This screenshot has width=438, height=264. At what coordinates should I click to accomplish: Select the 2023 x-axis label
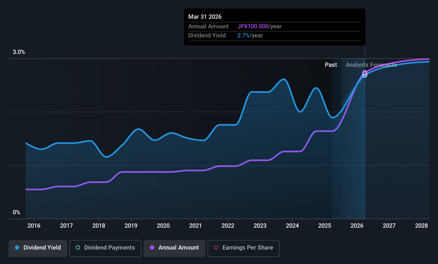[x=260, y=226]
